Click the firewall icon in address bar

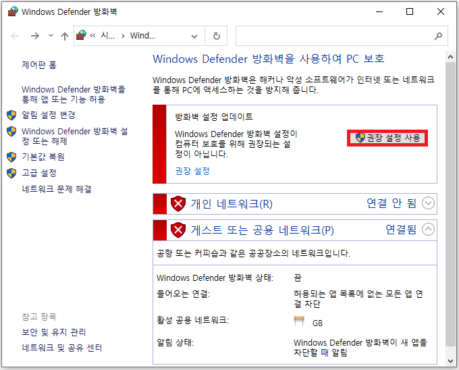coord(81,35)
